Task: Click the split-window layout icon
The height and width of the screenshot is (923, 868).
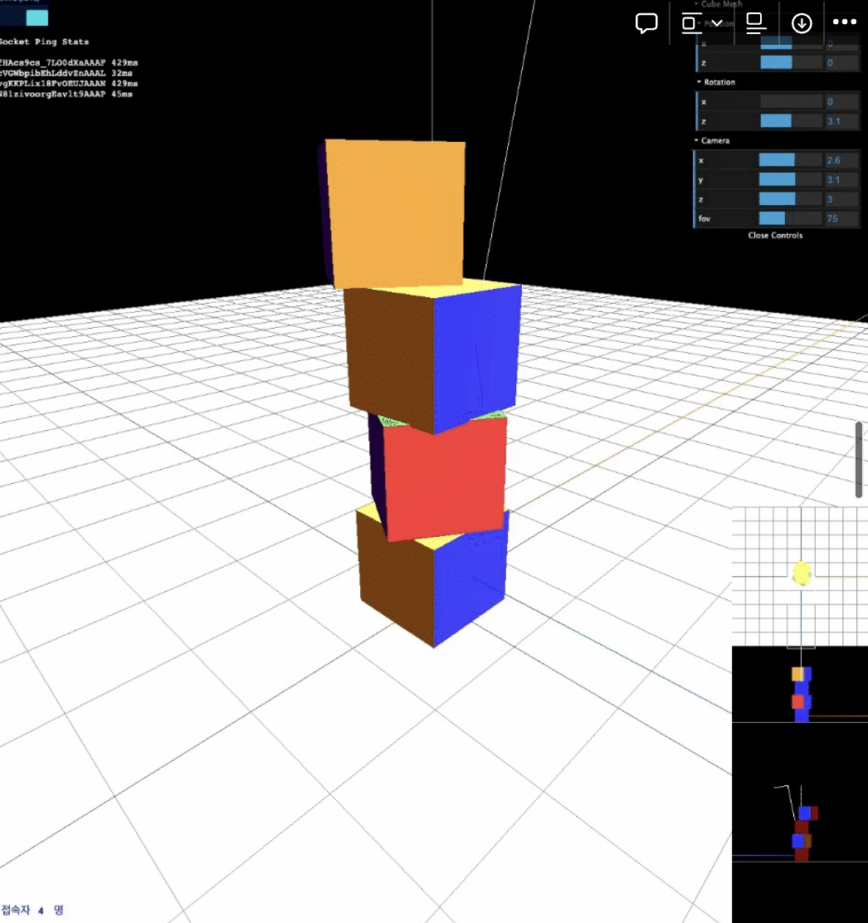Action: [689, 23]
